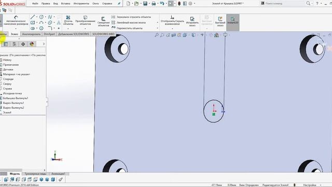The image size is (332, 187).
Task: Select the Corner Rectangle sketch tool
Action: point(33,22)
